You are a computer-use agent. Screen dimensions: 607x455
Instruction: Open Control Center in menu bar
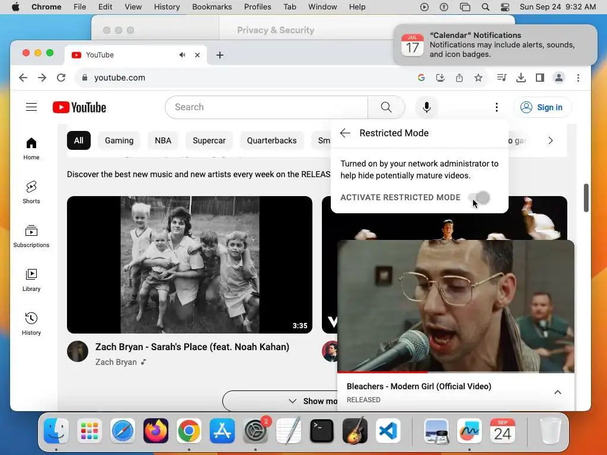(x=505, y=7)
